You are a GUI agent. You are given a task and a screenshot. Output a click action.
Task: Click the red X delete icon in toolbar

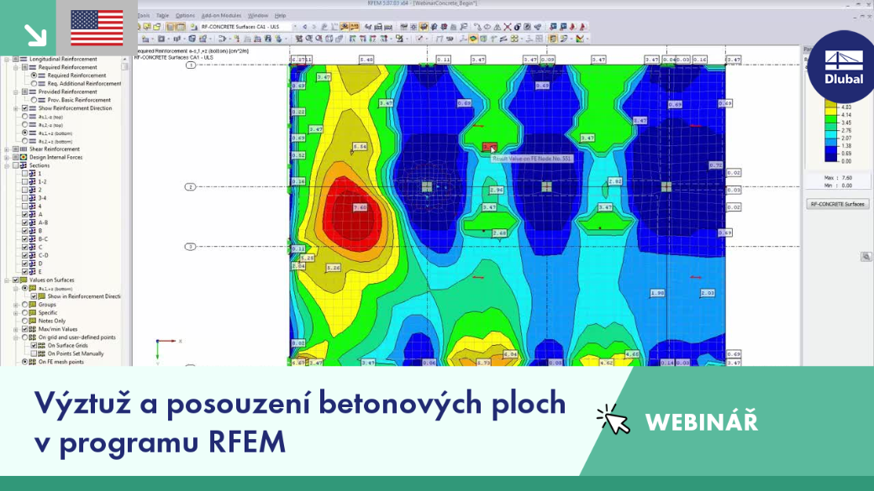point(508,27)
